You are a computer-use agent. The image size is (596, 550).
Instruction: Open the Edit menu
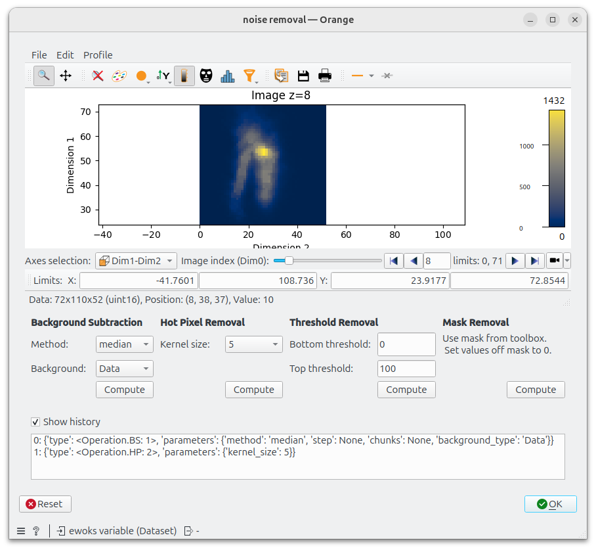point(65,55)
